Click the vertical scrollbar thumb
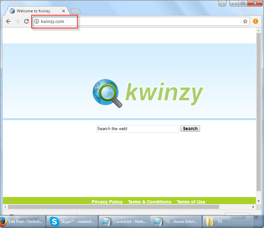Image resolution: width=264 pixels, height=228 pixels. coord(259,112)
